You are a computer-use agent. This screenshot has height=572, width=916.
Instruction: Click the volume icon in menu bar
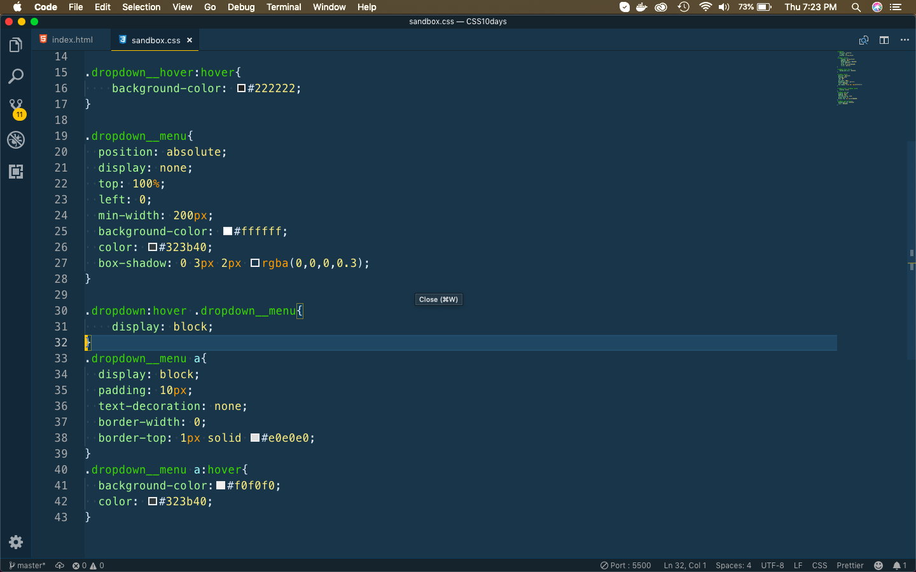pyautogui.click(x=724, y=7)
